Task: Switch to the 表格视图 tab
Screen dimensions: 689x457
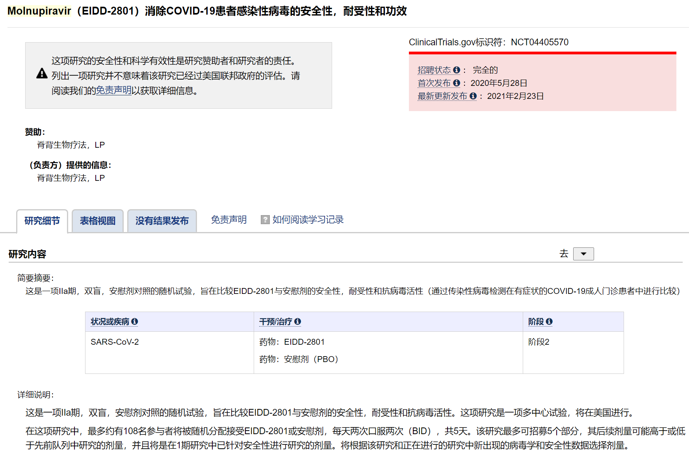Action: point(97,221)
